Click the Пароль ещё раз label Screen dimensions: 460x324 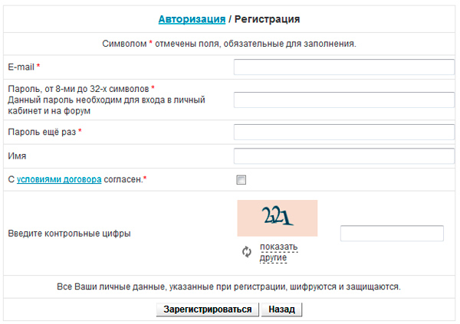(x=43, y=132)
